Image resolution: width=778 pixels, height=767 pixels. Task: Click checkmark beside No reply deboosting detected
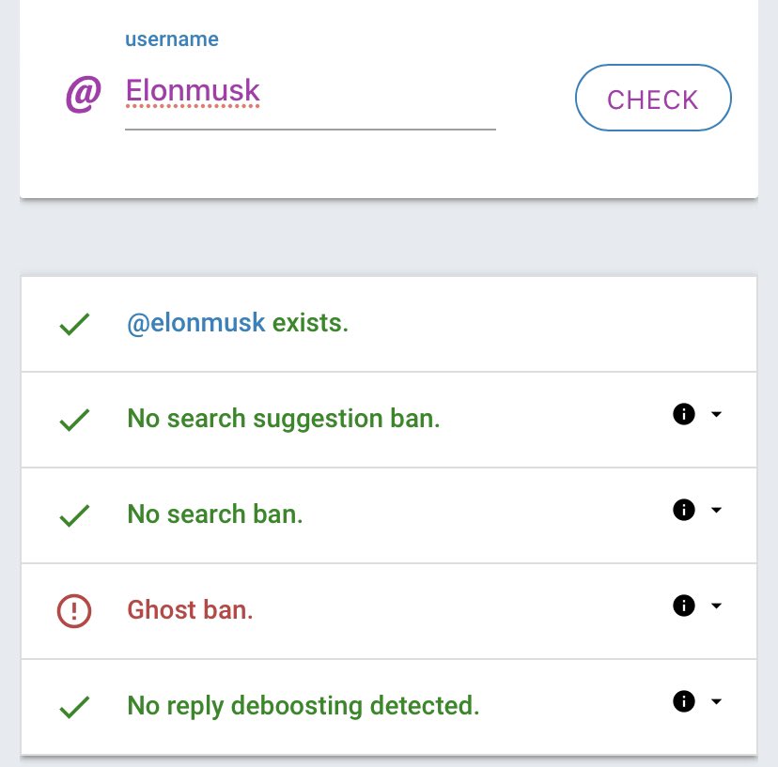74,707
